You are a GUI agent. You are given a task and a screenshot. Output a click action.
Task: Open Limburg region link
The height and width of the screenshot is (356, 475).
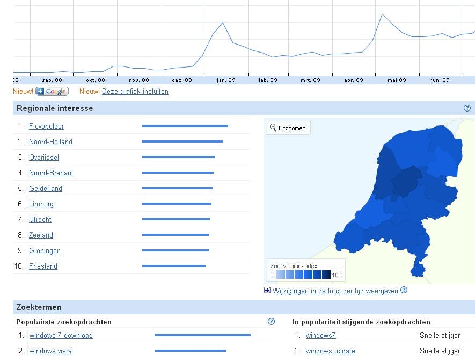[x=41, y=204]
